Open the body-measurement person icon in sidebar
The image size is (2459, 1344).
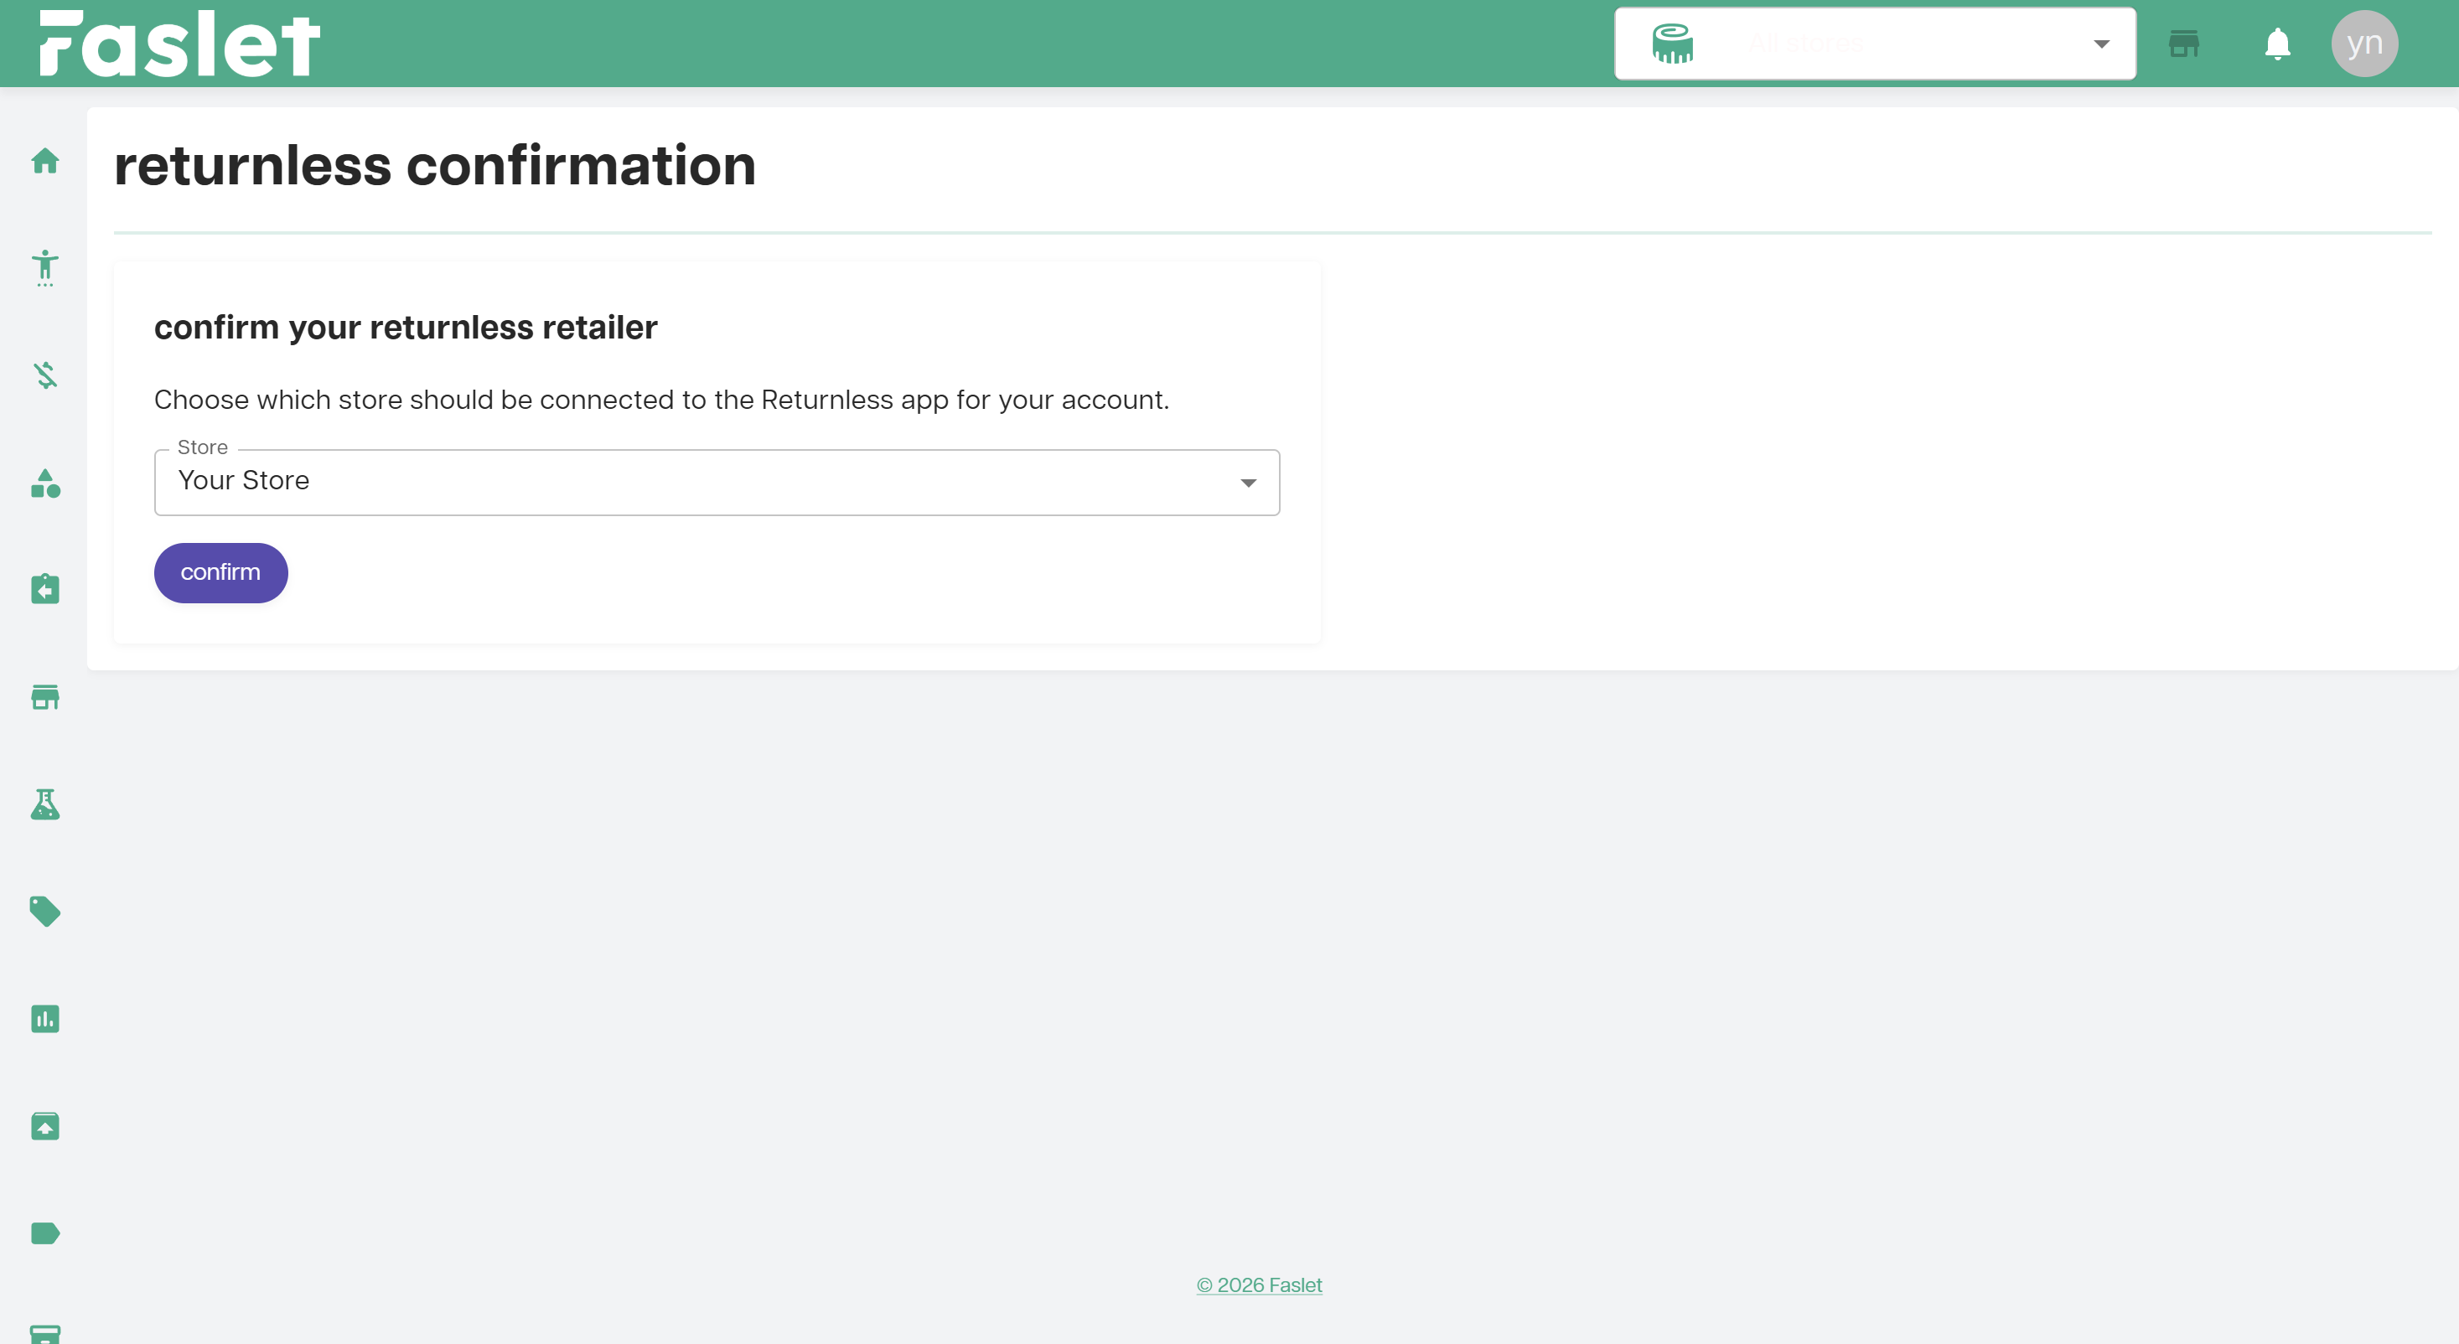click(x=45, y=268)
